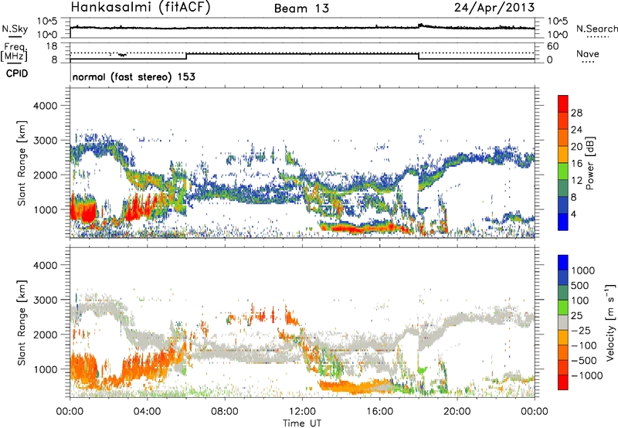
Task: Click the power panel Slant Range [km] label
Action: point(22,163)
